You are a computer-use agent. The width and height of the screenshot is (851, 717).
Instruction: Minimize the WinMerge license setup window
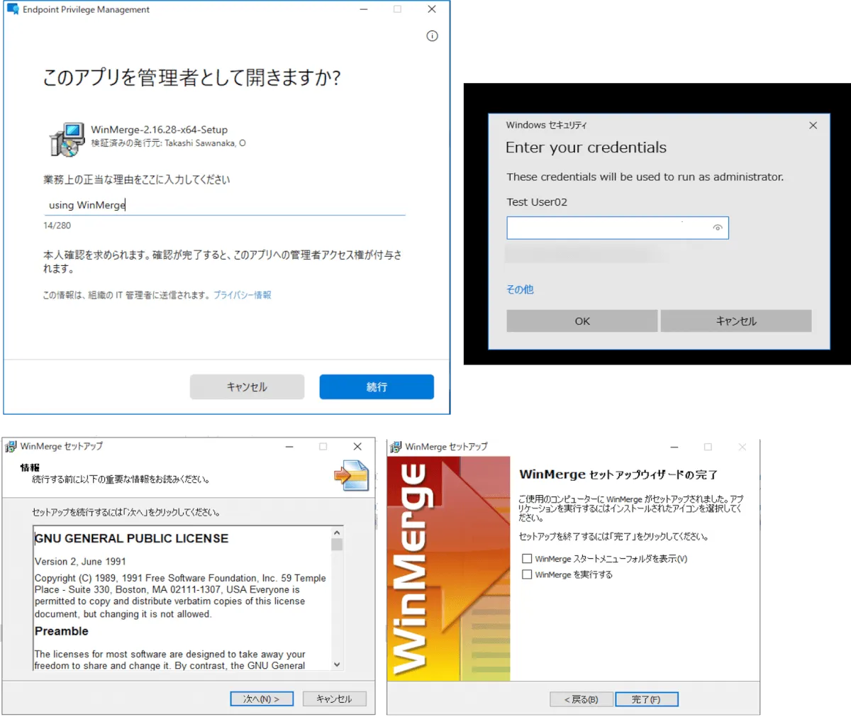pyautogui.click(x=289, y=446)
